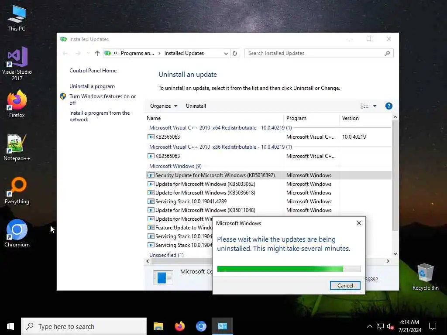Select KB2565063 with version 10.0.40219

coord(268,137)
